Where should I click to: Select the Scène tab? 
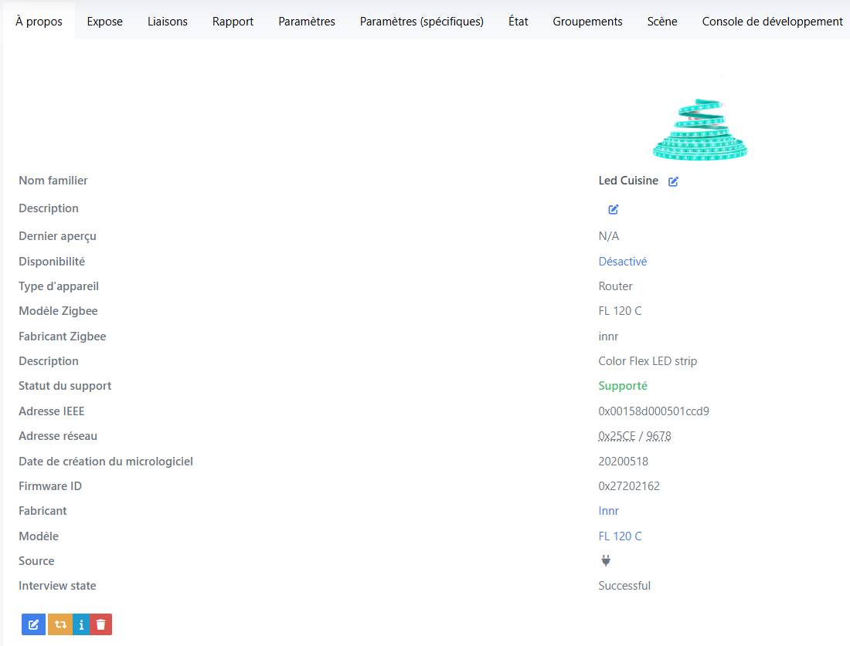point(662,21)
